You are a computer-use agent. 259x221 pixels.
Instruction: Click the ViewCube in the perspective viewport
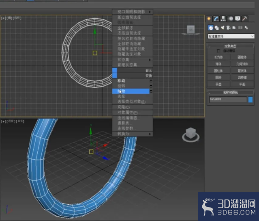191,133
